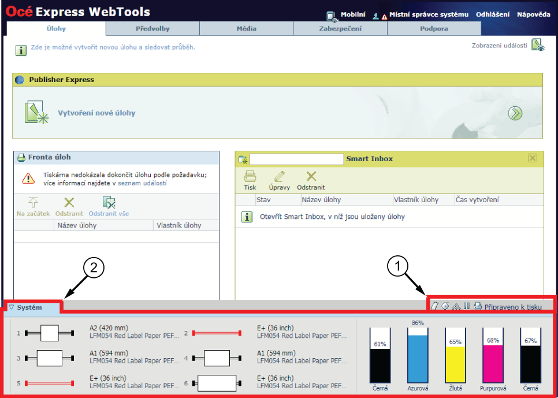Click the 'A2 (420 mm)' media text
The image size is (558, 398).
pos(109,328)
